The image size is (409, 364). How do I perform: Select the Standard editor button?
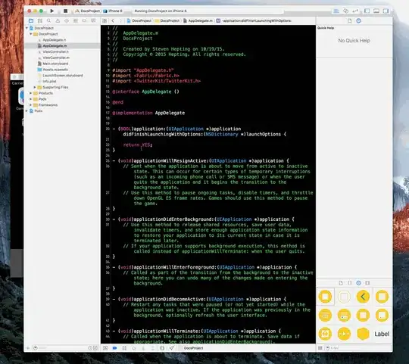pos(336,11)
